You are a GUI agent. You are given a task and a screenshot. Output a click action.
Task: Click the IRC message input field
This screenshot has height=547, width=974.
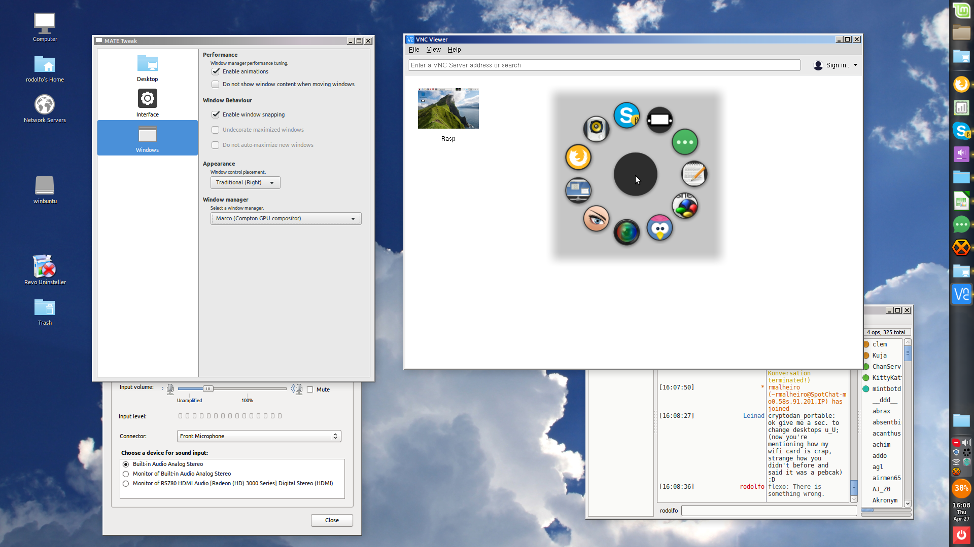pyautogui.click(x=769, y=511)
